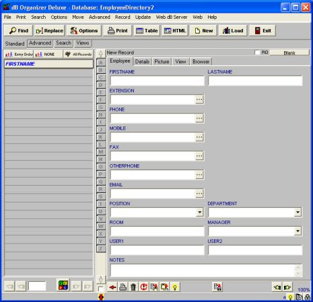Go to previous record with green left hand icon

point(277,287)
